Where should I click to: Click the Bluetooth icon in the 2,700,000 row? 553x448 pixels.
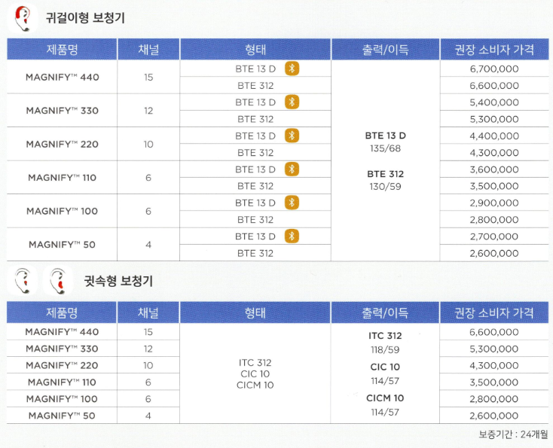click(x=292, y=236)
